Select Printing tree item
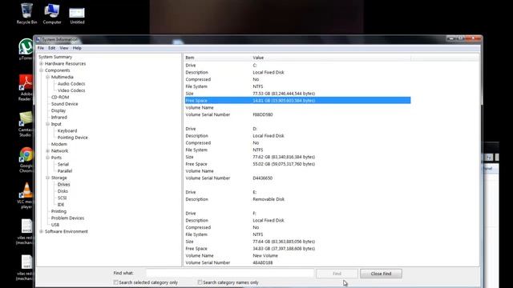 click(x=59, y=211)
